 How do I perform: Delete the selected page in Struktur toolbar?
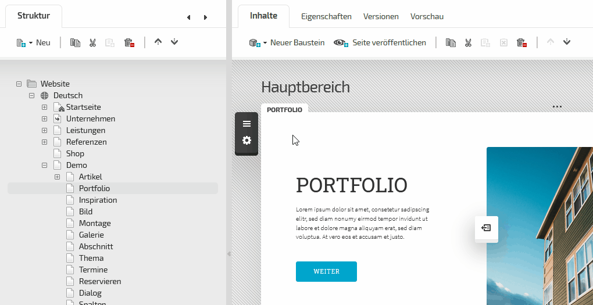tap(129, 42)
